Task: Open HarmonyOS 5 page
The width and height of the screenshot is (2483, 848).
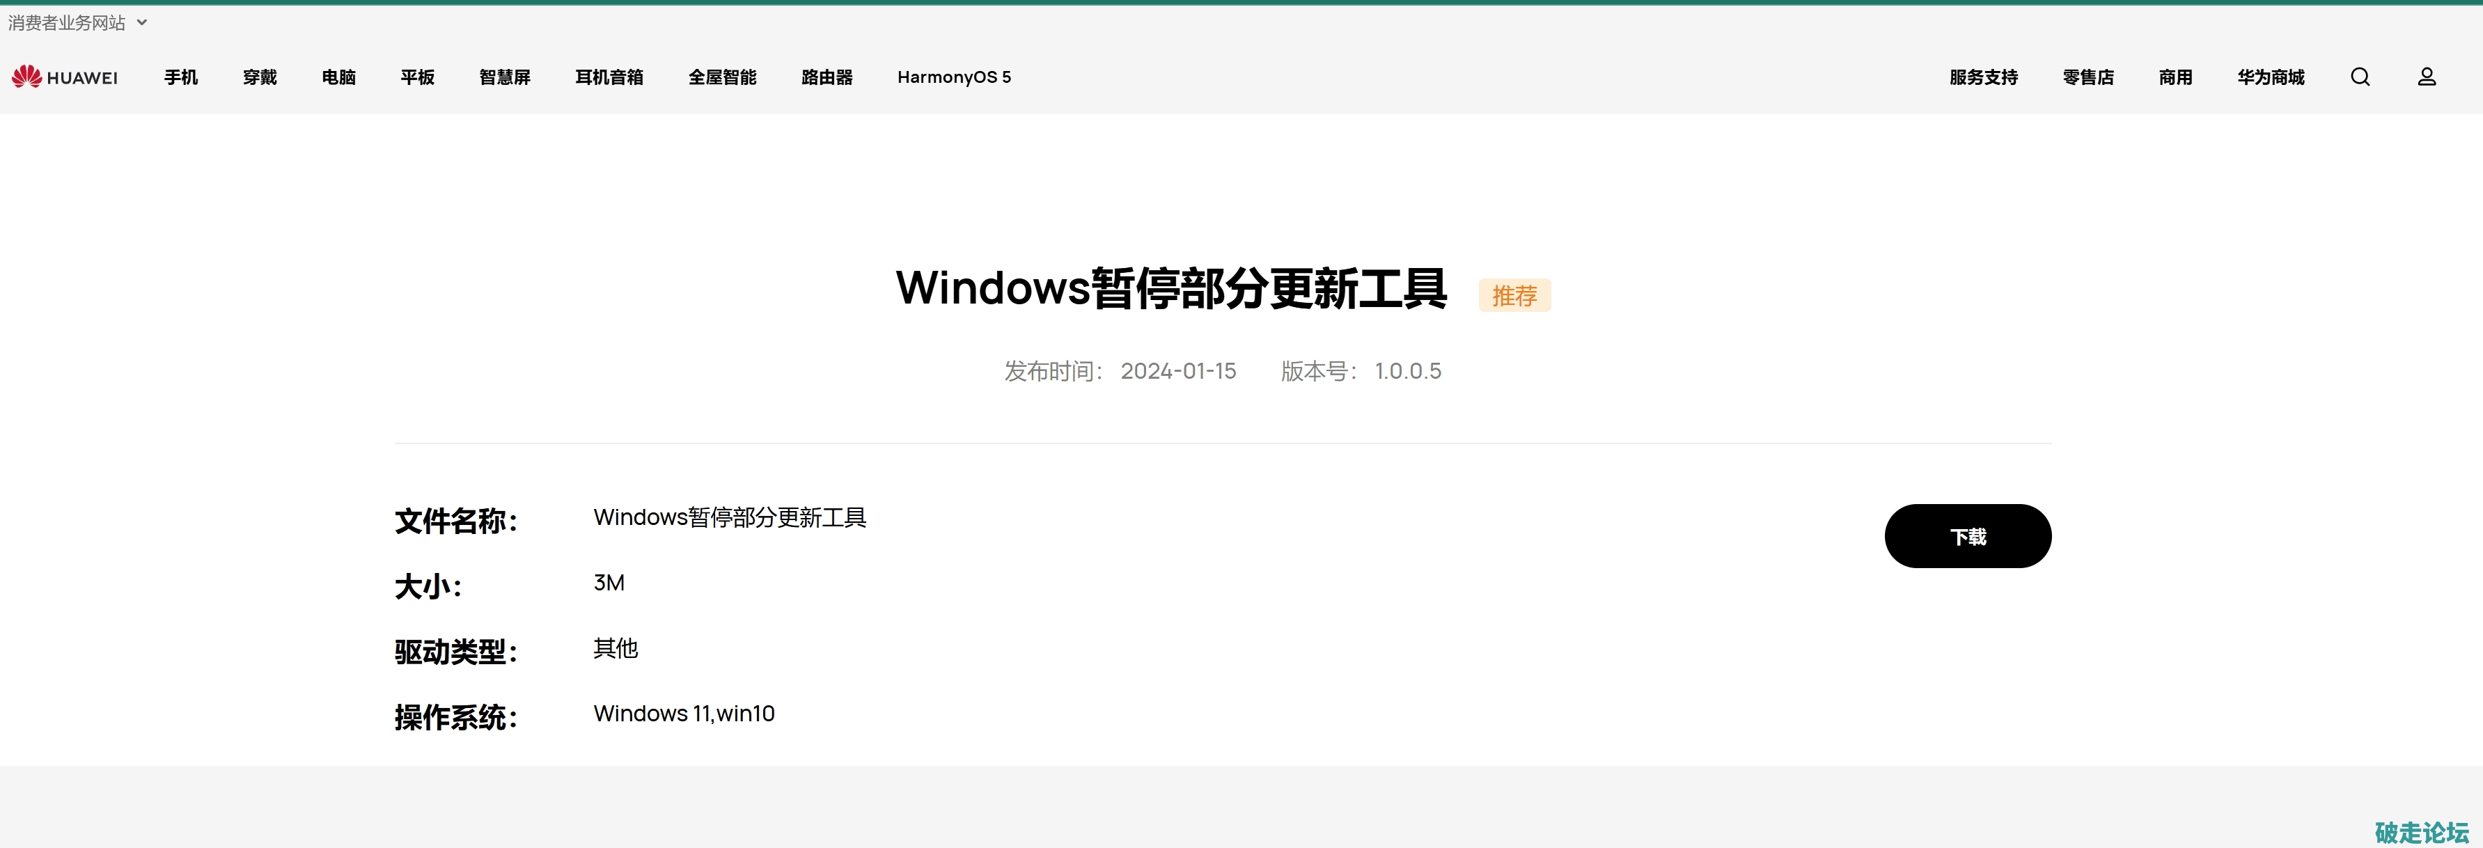Action: 954,77
